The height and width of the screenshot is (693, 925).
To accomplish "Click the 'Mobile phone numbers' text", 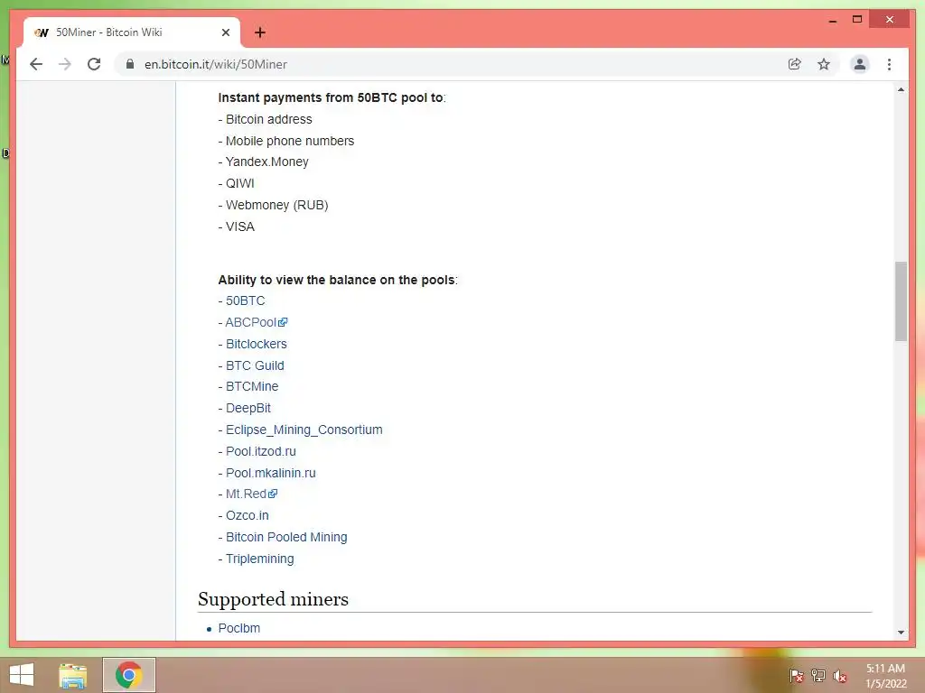I will click(x=290, y=141).
